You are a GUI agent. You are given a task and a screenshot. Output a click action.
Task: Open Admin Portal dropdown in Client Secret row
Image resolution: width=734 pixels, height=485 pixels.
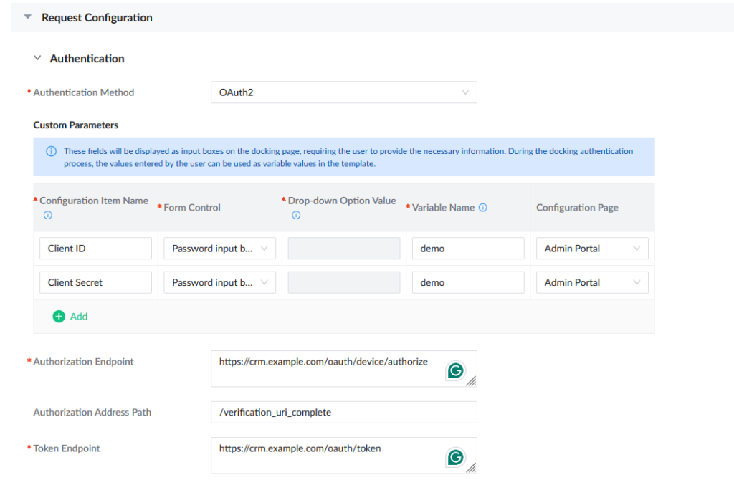[592, 282]
